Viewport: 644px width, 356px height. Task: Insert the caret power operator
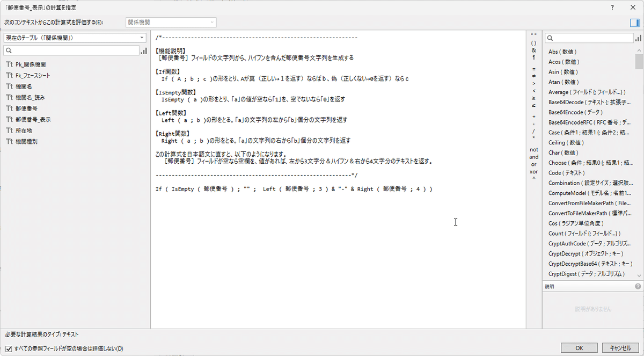[x=533, y=178]
